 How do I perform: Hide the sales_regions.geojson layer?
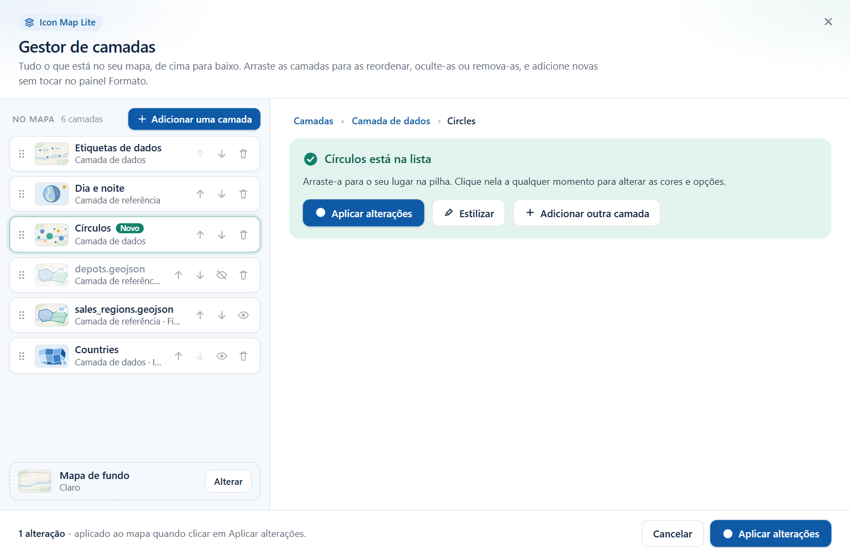(243, 315)
